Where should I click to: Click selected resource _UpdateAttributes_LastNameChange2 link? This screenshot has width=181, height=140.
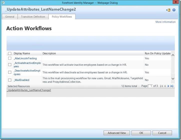pyautogui.click(x=29, y=90)
